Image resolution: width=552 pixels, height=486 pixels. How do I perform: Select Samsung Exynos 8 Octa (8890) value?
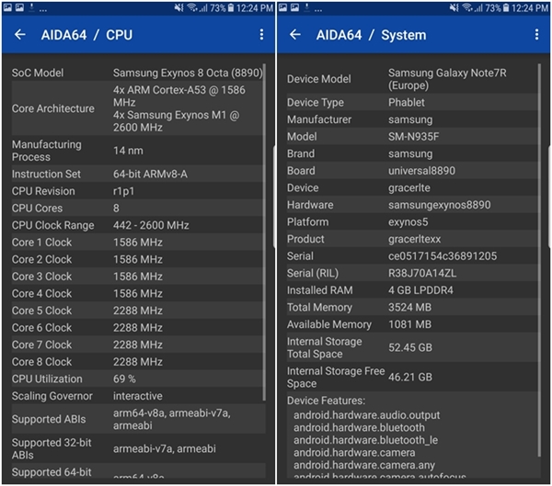(x=188, y=73)
